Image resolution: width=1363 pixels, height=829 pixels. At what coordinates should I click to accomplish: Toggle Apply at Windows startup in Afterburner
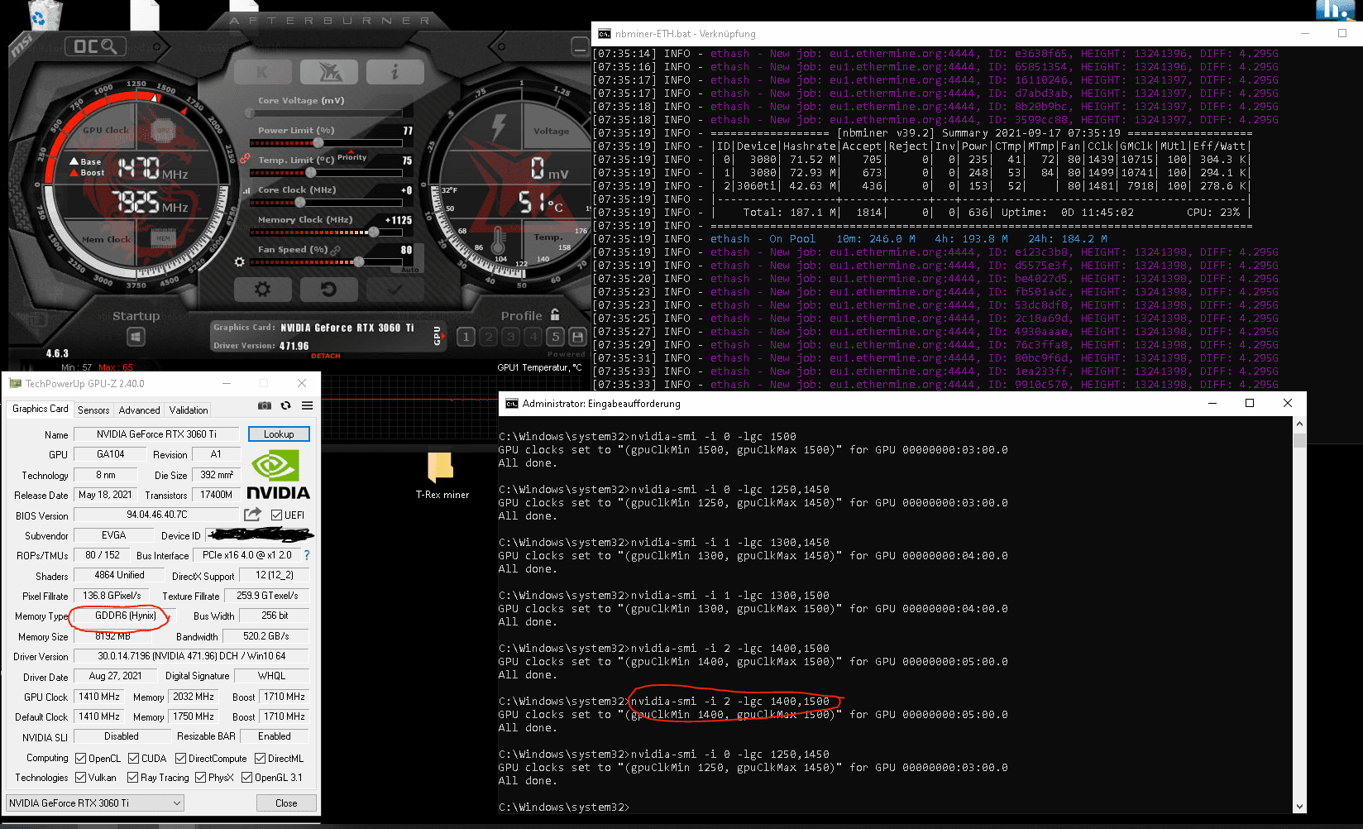point(136,337)
